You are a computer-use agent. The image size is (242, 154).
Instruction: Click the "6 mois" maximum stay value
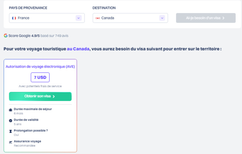pyautogui.click(x=18, y=113)
